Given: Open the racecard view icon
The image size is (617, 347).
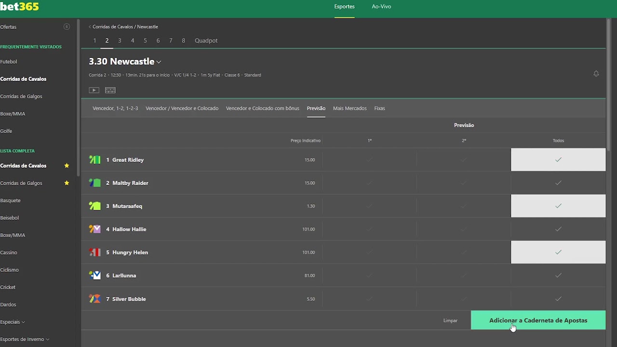Looking at the screenshot, I should 110,90.
